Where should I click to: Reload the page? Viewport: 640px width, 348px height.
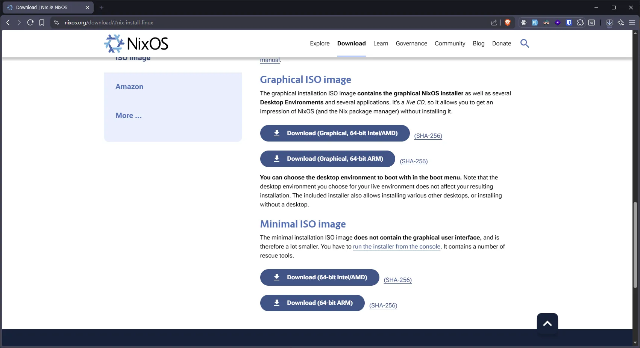pyautogui.click(x=30, y=23)
